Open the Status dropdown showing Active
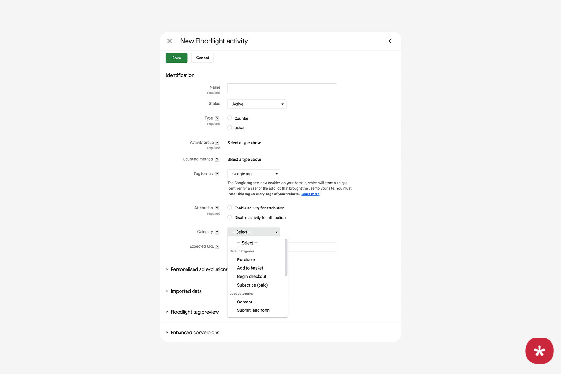Viewport: 561px width, 374px height. click(x=257, y=104)
